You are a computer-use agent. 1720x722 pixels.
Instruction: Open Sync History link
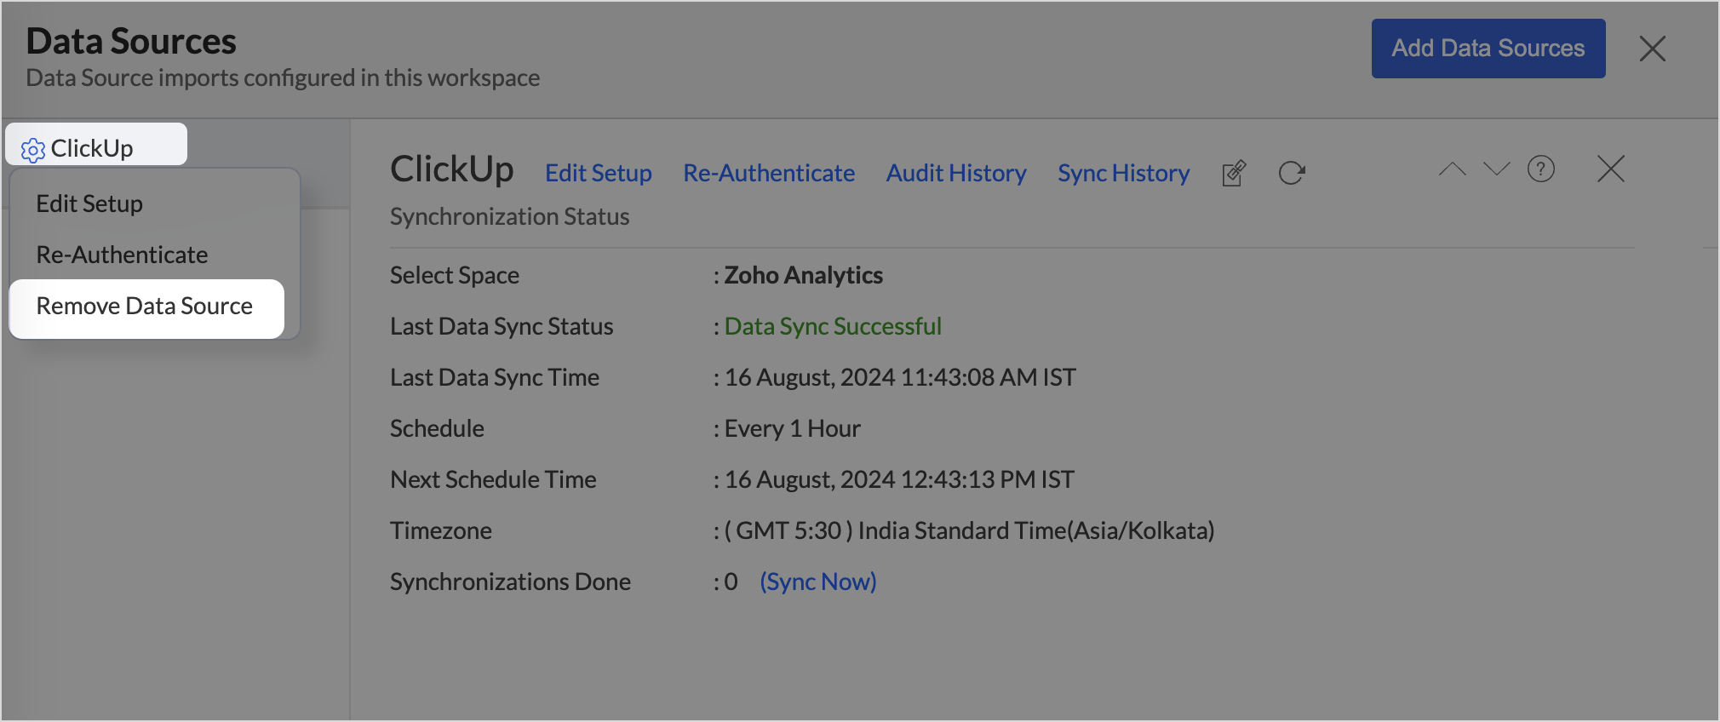click(x=1123, y=173)
